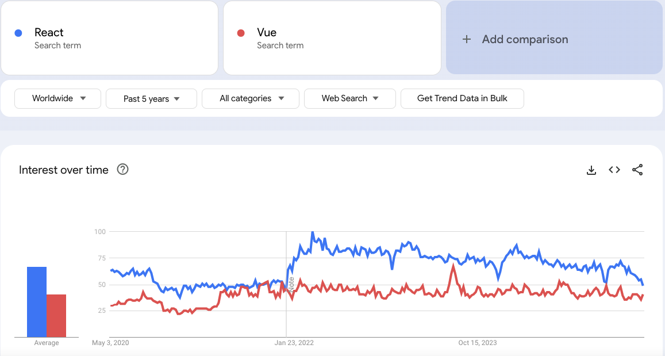Screen dimensions: 665x356
Task: Open the Web Search type dropdown
Action: point(349,98)
